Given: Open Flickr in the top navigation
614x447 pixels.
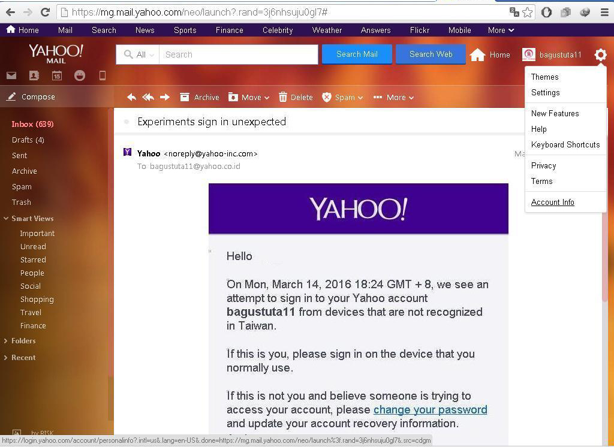Looking at the screenshot, I should (x=419, y=30).
